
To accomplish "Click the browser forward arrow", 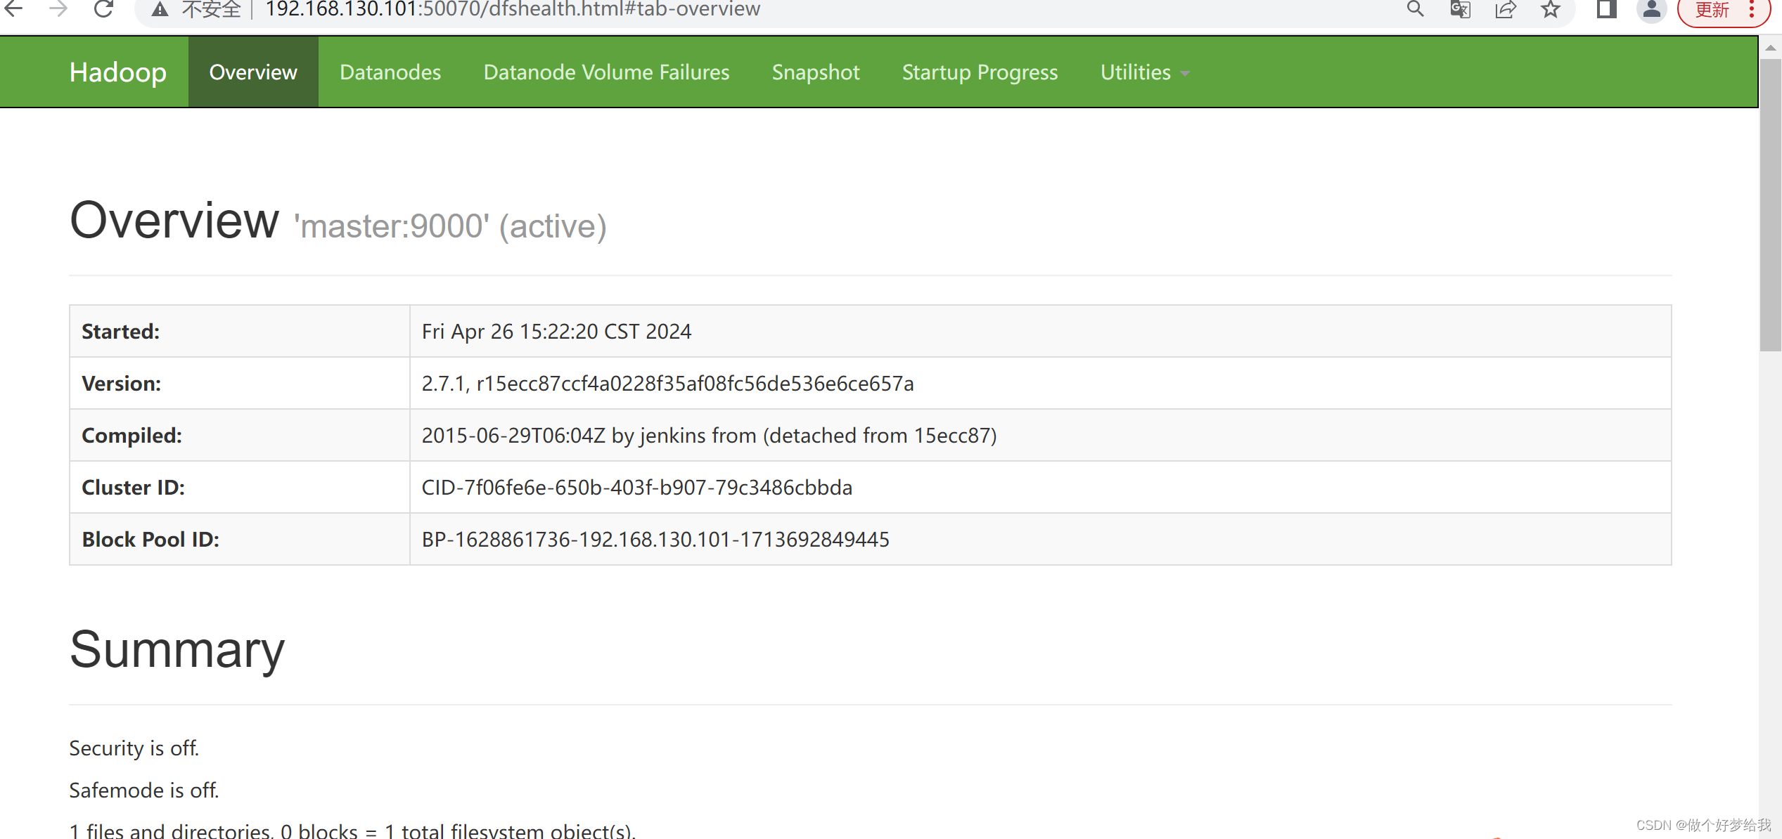I will tap(59, 8).
